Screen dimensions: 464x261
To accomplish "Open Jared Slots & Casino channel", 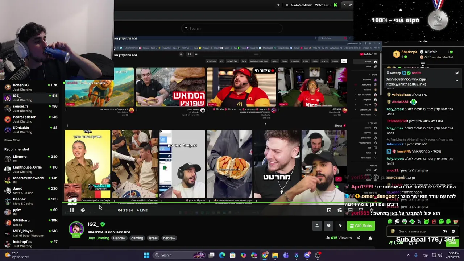I will 31,190.
